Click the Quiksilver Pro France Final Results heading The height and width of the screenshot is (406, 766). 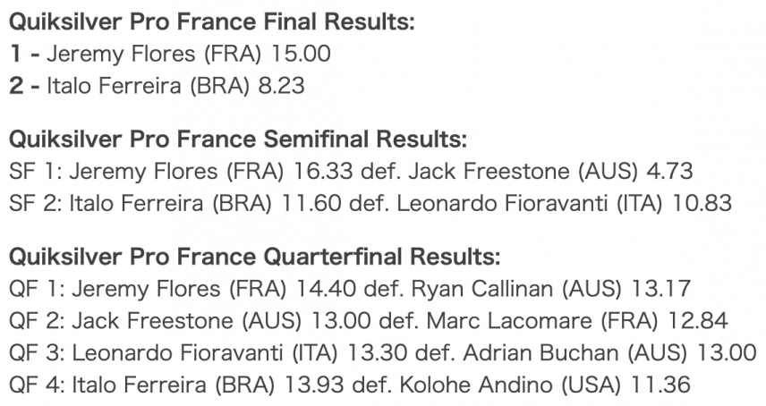pos(211,22)
